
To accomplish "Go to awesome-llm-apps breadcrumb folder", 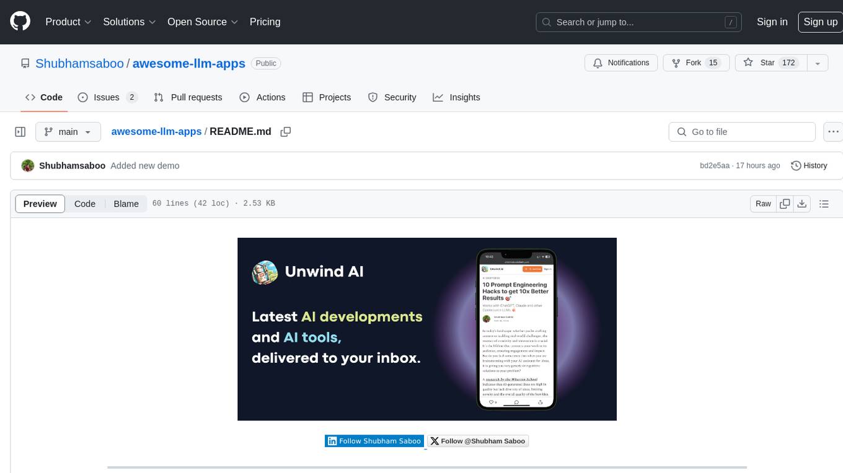I will point(156,131).
